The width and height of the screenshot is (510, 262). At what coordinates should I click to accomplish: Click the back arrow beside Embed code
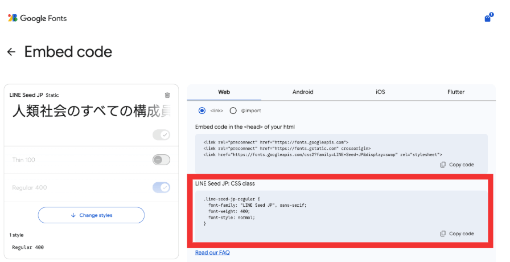(11, 52)
